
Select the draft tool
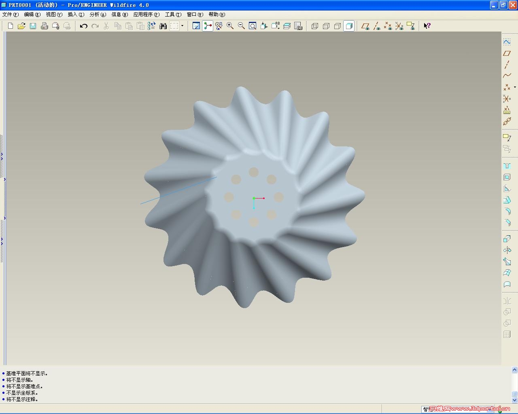point(507,200)
